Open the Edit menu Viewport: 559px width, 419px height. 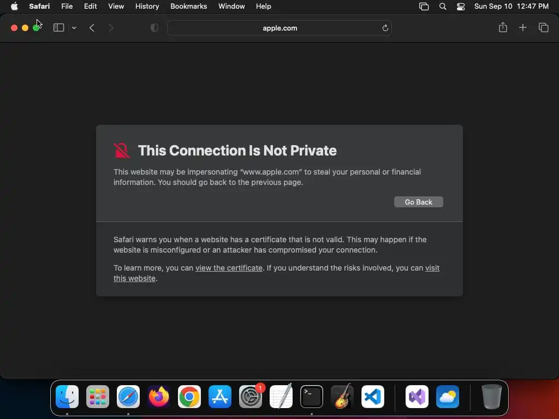(90, 7)
